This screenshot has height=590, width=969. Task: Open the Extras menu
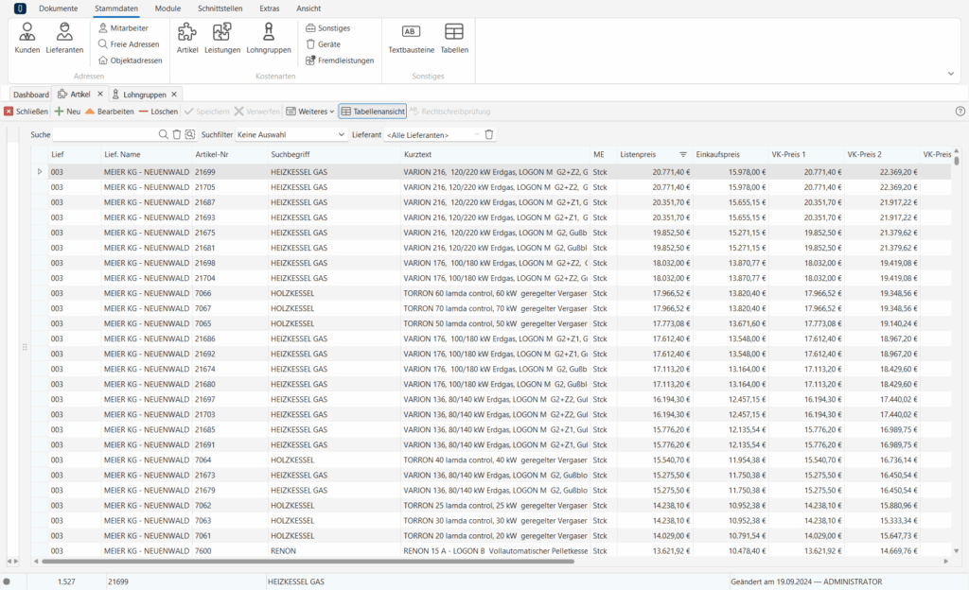click(270, 9)
